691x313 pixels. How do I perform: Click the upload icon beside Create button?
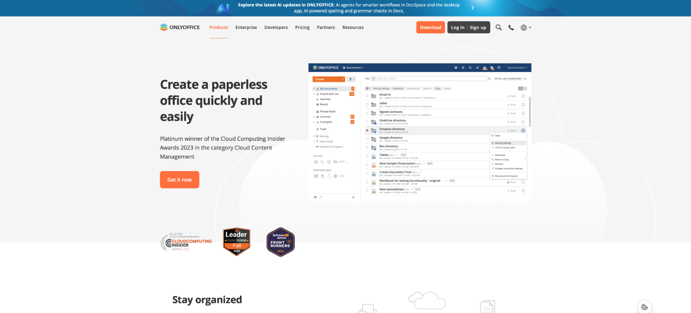351,79
